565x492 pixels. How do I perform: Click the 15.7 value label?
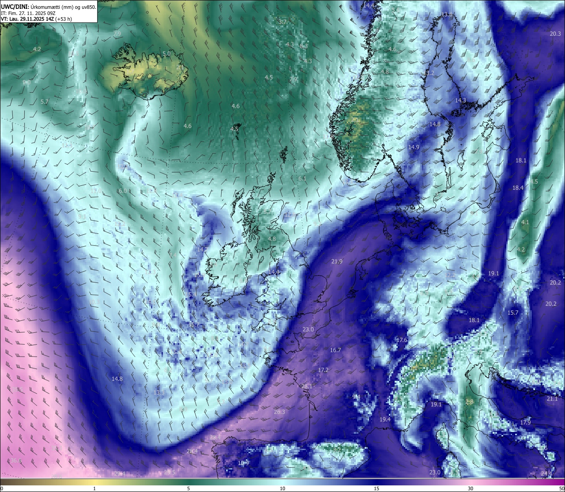coord(513,312)
